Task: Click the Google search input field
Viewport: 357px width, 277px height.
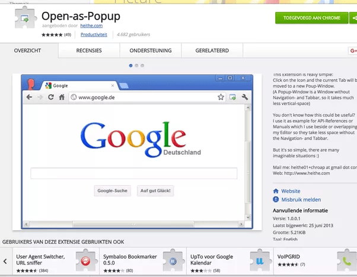Action: pos(134,173)
